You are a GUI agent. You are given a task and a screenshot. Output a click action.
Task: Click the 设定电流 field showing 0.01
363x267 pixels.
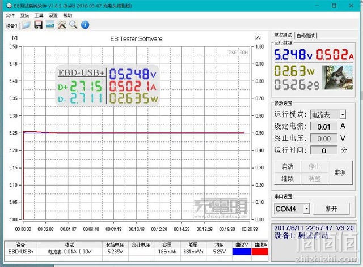click(324, 127)
